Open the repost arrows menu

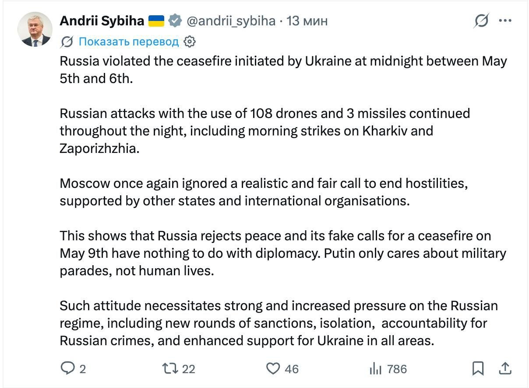tap(170, 369)
